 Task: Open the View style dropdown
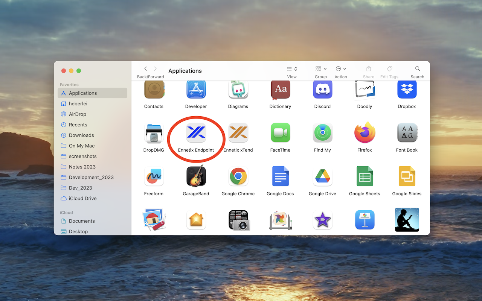pos(292,69)
